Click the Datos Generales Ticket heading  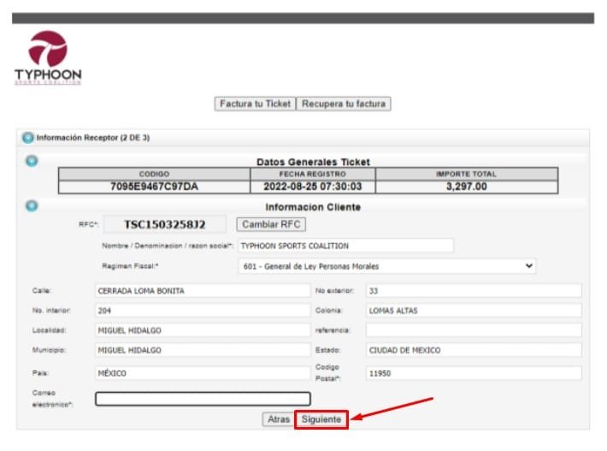pyautogui.click(x=313, y=162)
